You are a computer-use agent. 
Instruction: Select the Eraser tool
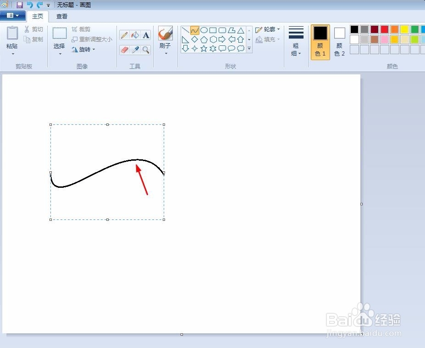click(124, 50)
